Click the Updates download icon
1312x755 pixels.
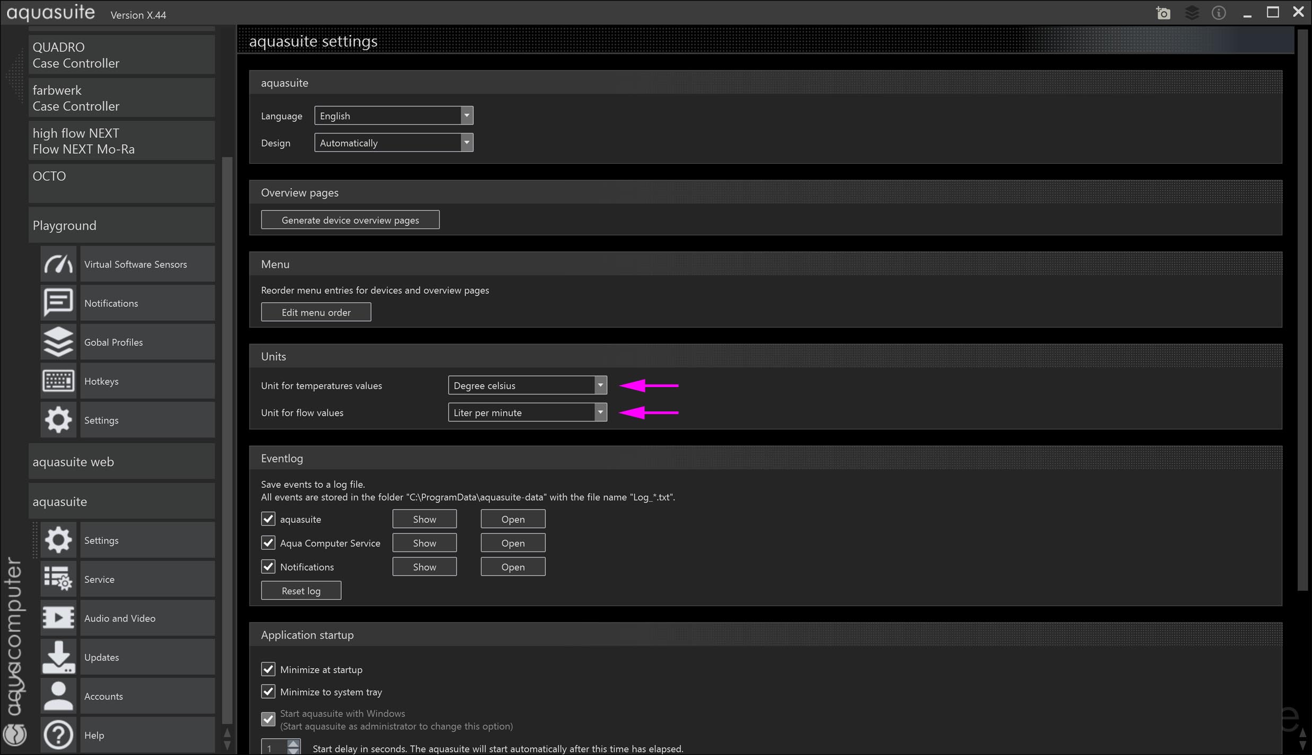pos(58,657)
